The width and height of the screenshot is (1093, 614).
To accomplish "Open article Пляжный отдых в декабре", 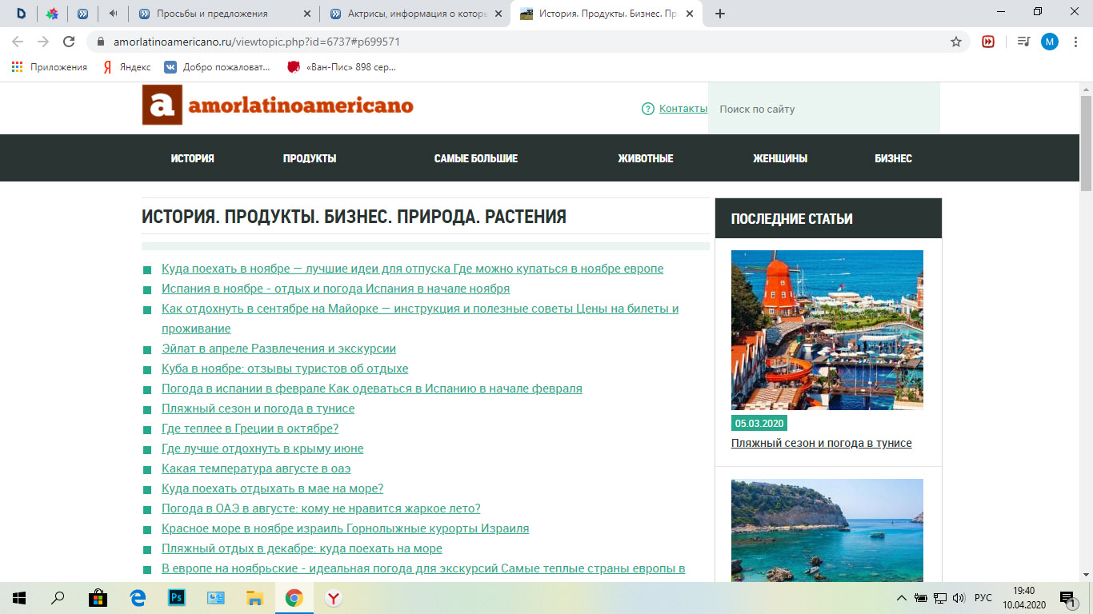I will click(302, 548).
